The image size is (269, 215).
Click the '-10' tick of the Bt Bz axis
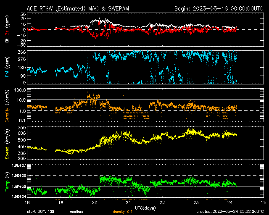pyautogui.click(x=22, y=35)
